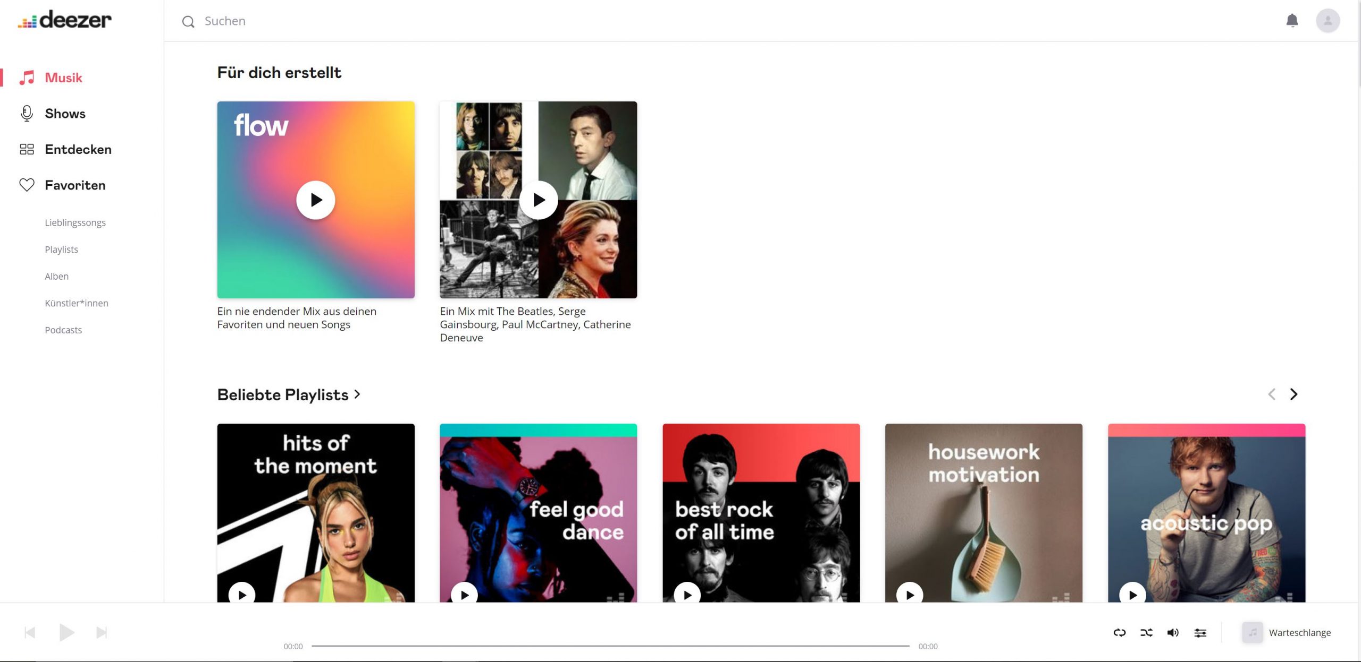Go to Entdecken in the sidebar
The image size is (1361, 662).
click(78, 150)
